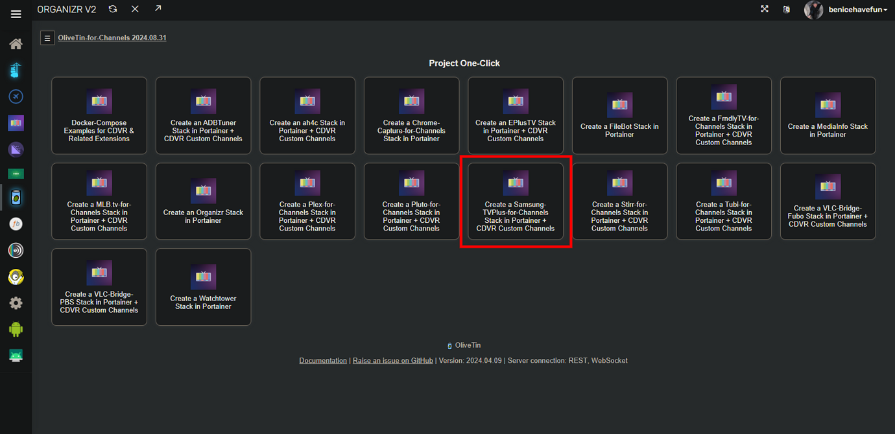Click the refresh icon next to ORGANIZR V2

click(x=112, y=9)
